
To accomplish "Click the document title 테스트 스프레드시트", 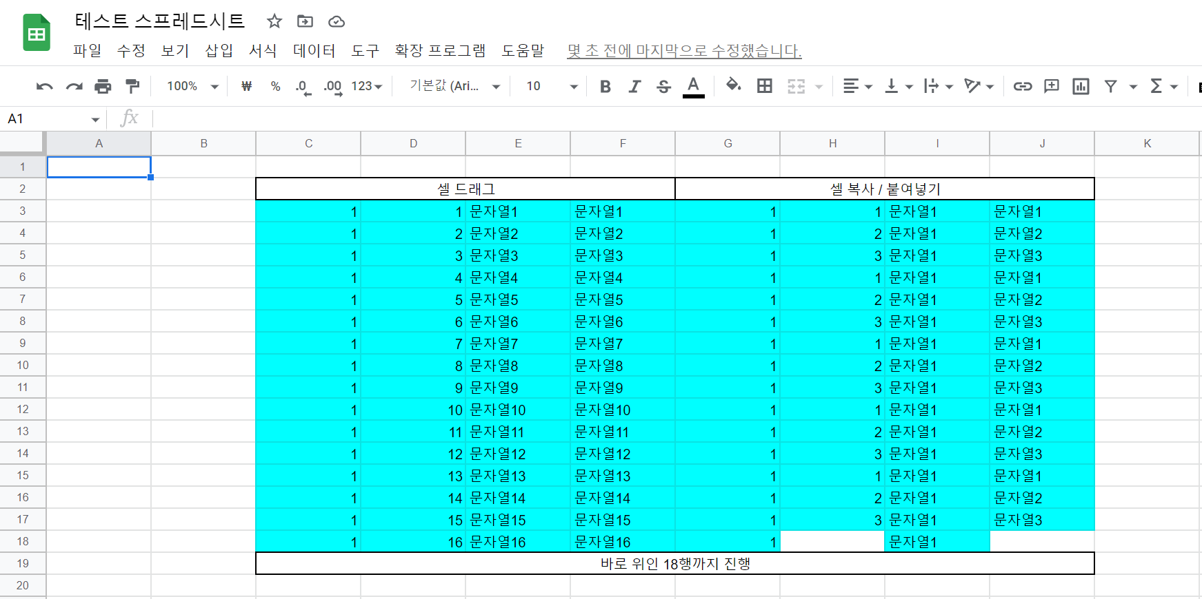I will click(x=160, y=21).
